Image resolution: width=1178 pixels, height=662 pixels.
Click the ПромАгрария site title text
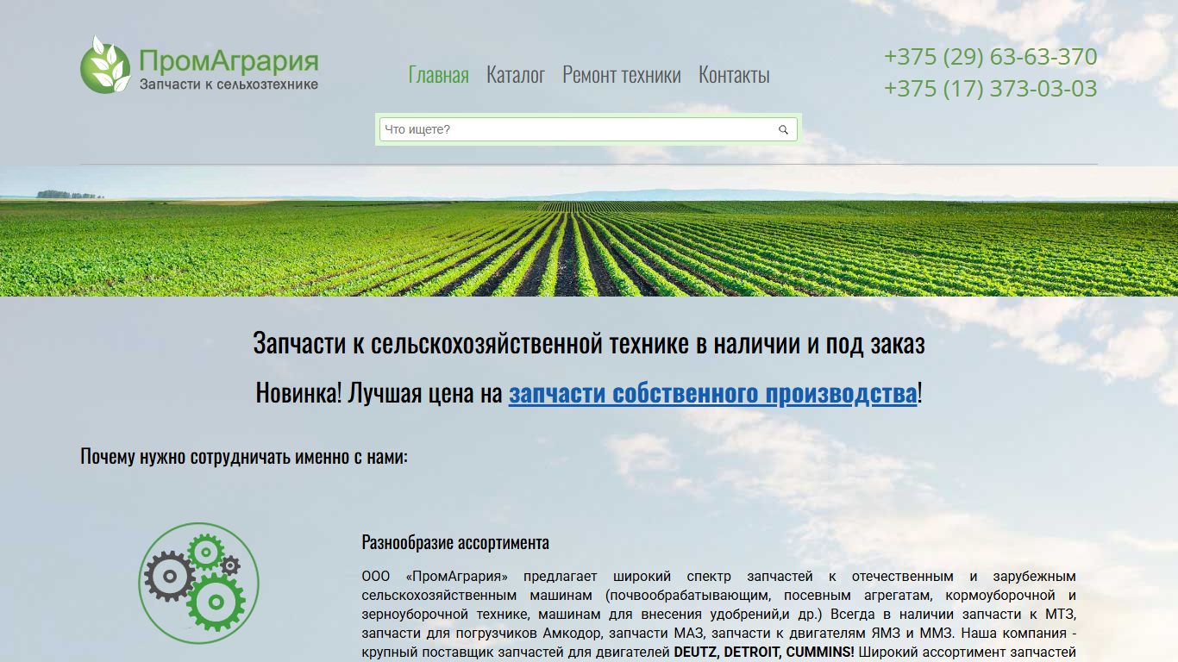pyautogui.click(x=229, y=61)
